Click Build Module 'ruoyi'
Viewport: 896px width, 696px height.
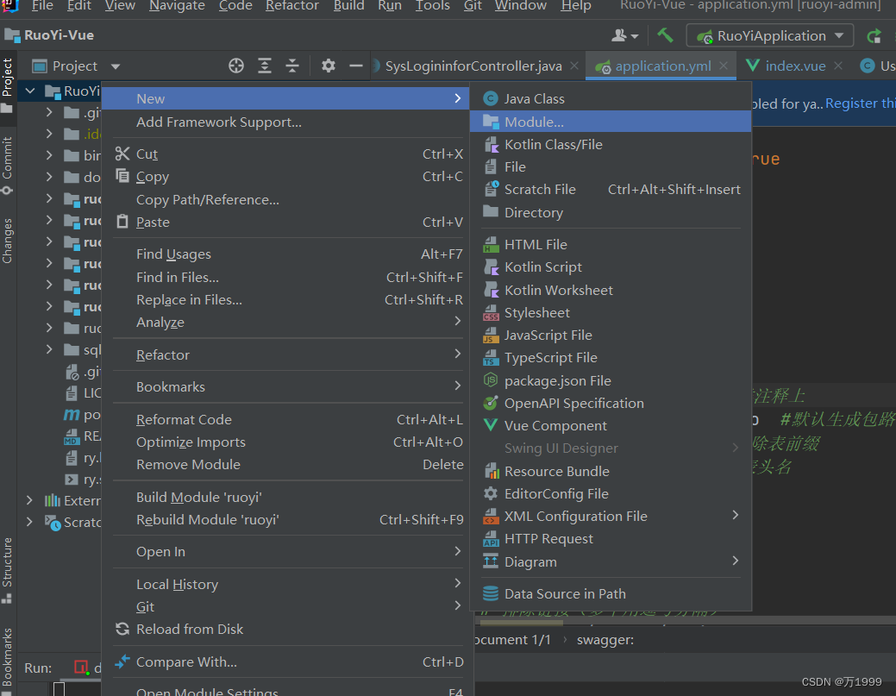tap(285, 497)
